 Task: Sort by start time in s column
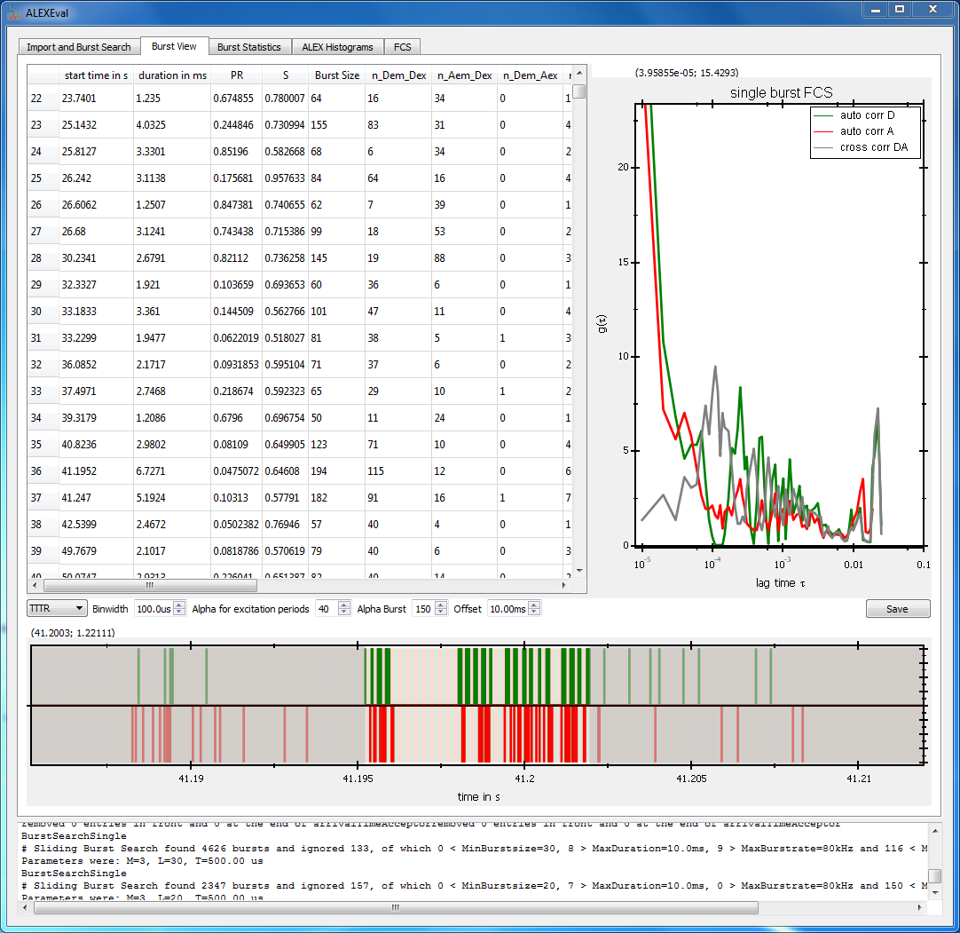[x=96, y=75]
